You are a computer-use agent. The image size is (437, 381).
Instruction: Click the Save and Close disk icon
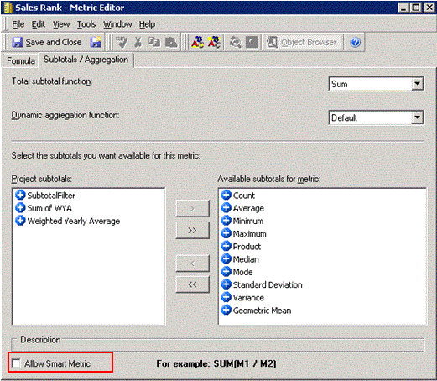(x=18, y=42)
